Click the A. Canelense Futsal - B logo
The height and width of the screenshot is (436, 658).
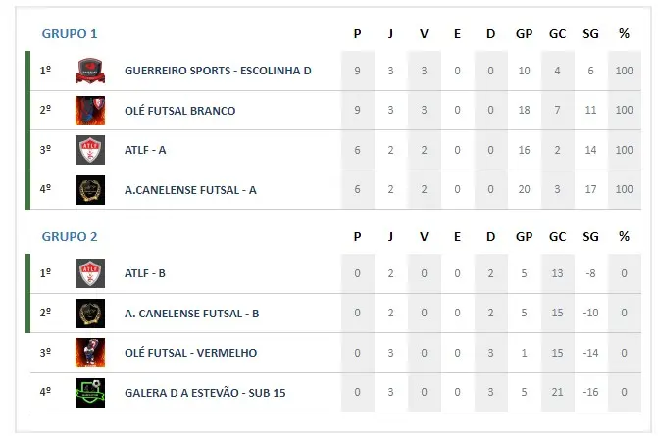click(90, 314)
